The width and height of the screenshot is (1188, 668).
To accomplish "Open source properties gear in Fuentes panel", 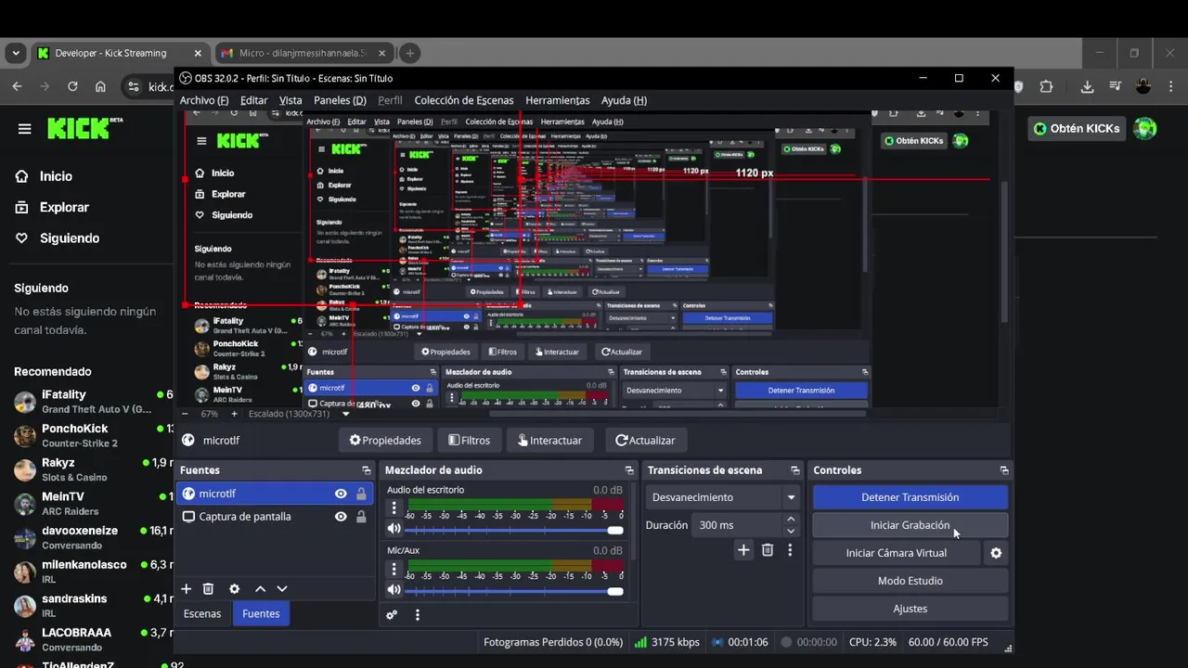I will (234, 589).
